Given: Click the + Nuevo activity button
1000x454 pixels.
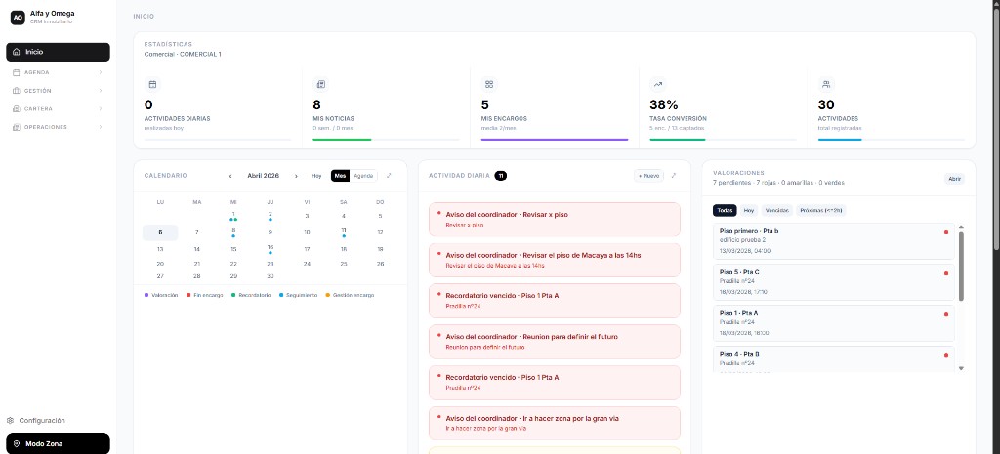Looking at the screenshot, I should pyautogui.click(x=648, y=176).
